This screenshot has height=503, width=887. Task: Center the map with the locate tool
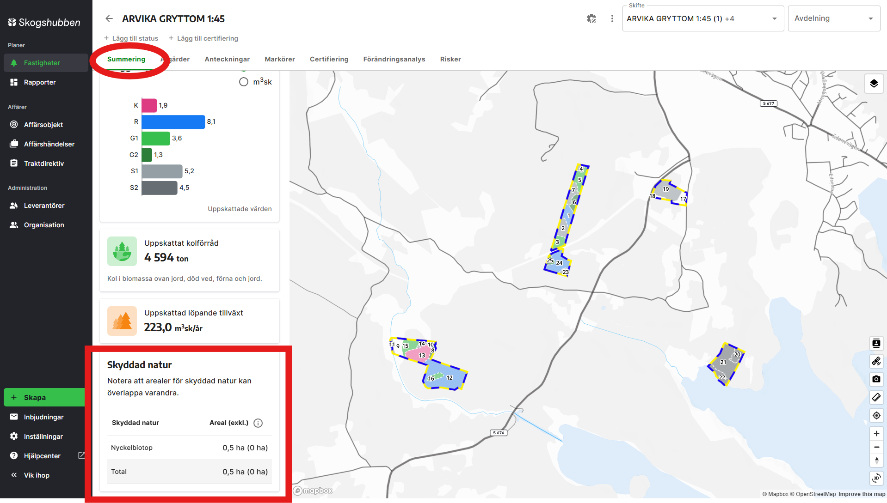[x=876, y=414]
